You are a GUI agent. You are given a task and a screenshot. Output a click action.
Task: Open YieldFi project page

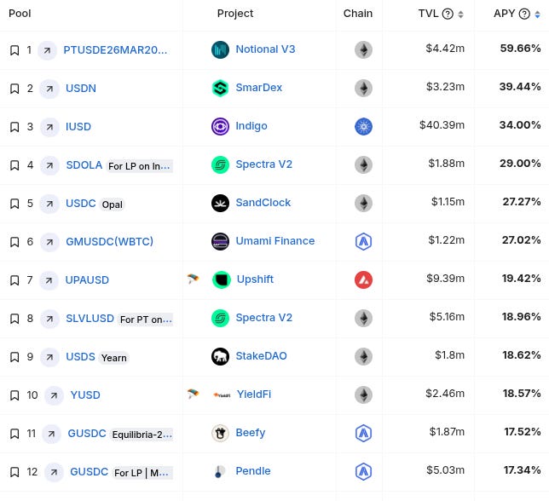(x=254, y=394)
